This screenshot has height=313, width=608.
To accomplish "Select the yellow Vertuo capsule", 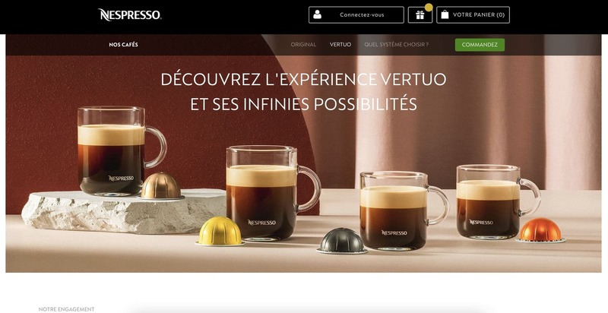I will (x=220, y=231).
